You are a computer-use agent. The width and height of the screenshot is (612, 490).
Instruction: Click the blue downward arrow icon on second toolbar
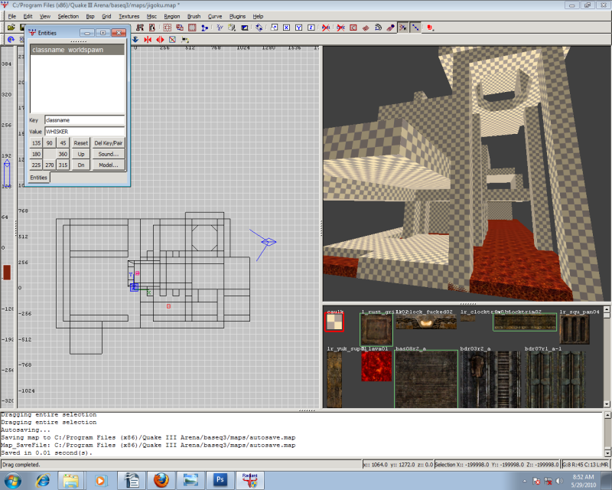pos(135,40)
